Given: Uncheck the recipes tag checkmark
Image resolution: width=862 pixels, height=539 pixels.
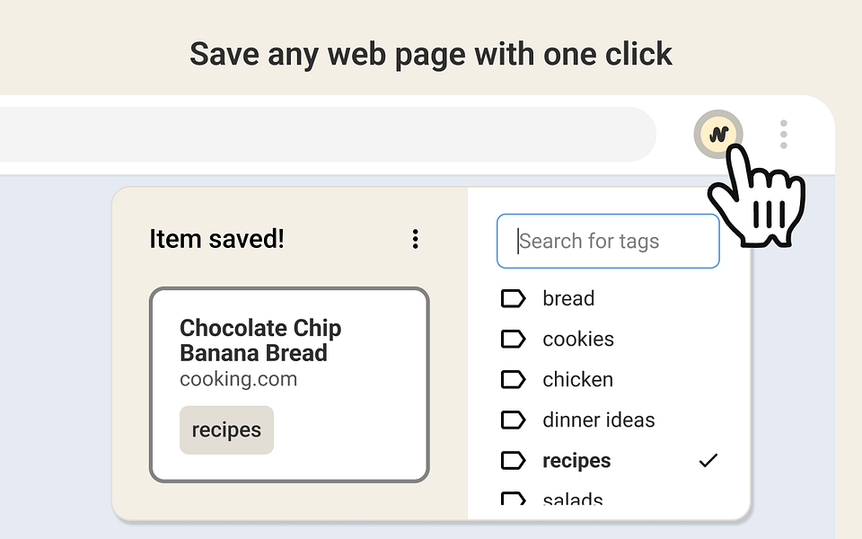Looking at the screenshot, I should click(708, 461).
